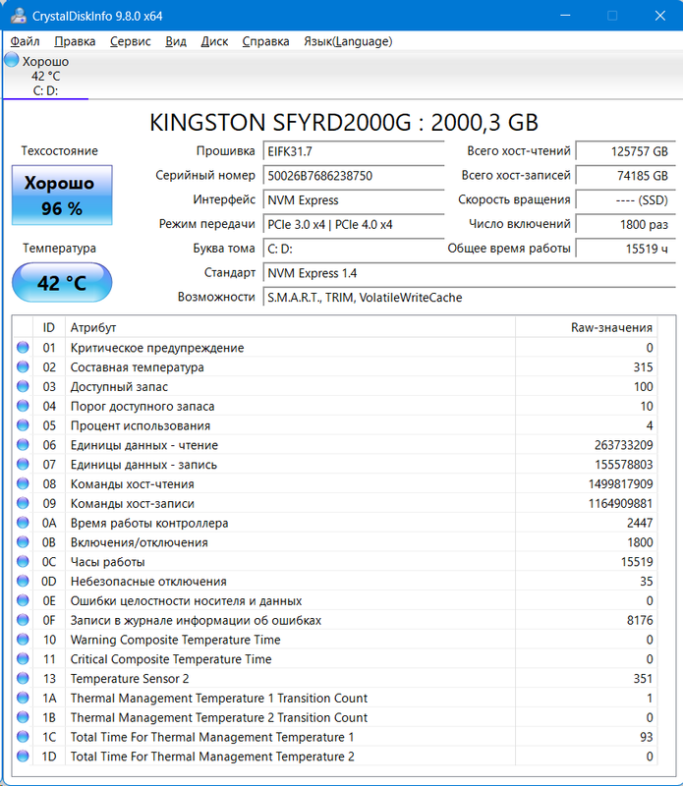This screenshot has width=683, height=786.
Task: Click status orb for Единицы данных - запись row
Action: 23,464
